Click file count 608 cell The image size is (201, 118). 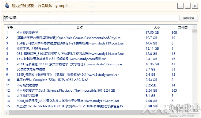coord(174,33)
